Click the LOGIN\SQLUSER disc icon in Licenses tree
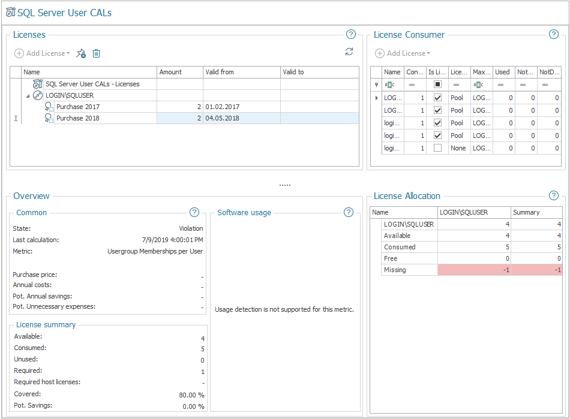This screenshot has height=419, width=570. tap(38, 95)
